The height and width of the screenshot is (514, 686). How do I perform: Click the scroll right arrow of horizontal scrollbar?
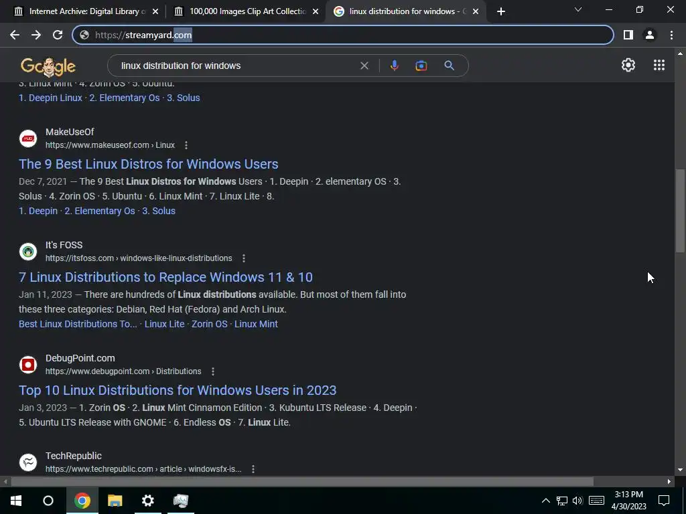coord(669,482)
